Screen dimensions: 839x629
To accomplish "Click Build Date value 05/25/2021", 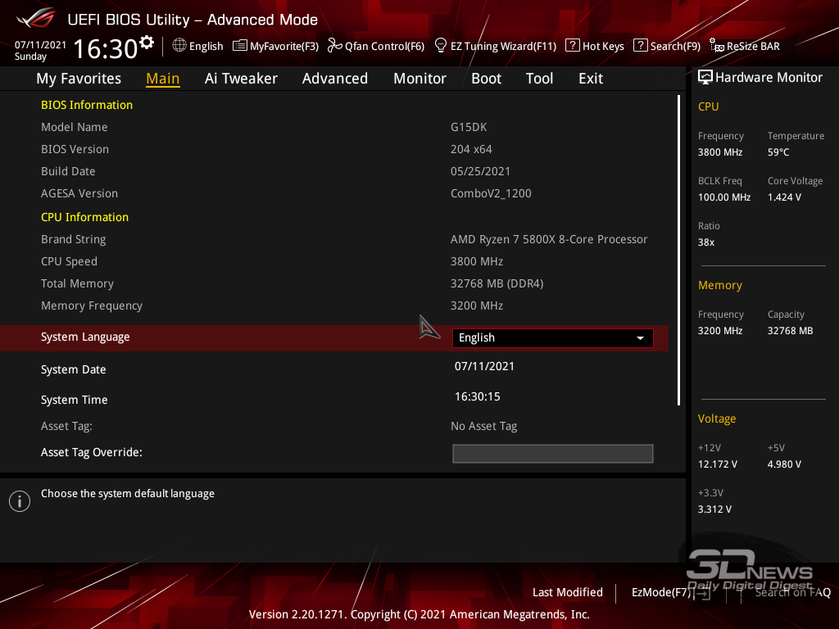I will [x=480, y=171].
